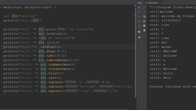Click the Restore layout icon
This screenshot has width=196, height=110.
click(x=139, y=32)
